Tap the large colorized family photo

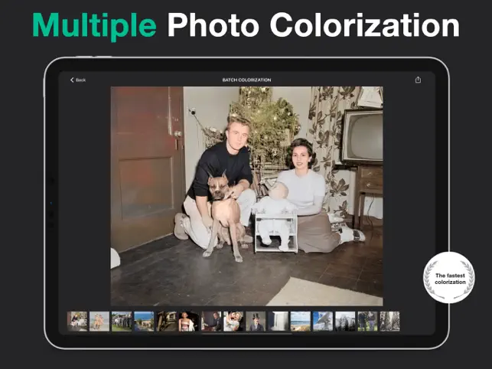coord(246,196)
